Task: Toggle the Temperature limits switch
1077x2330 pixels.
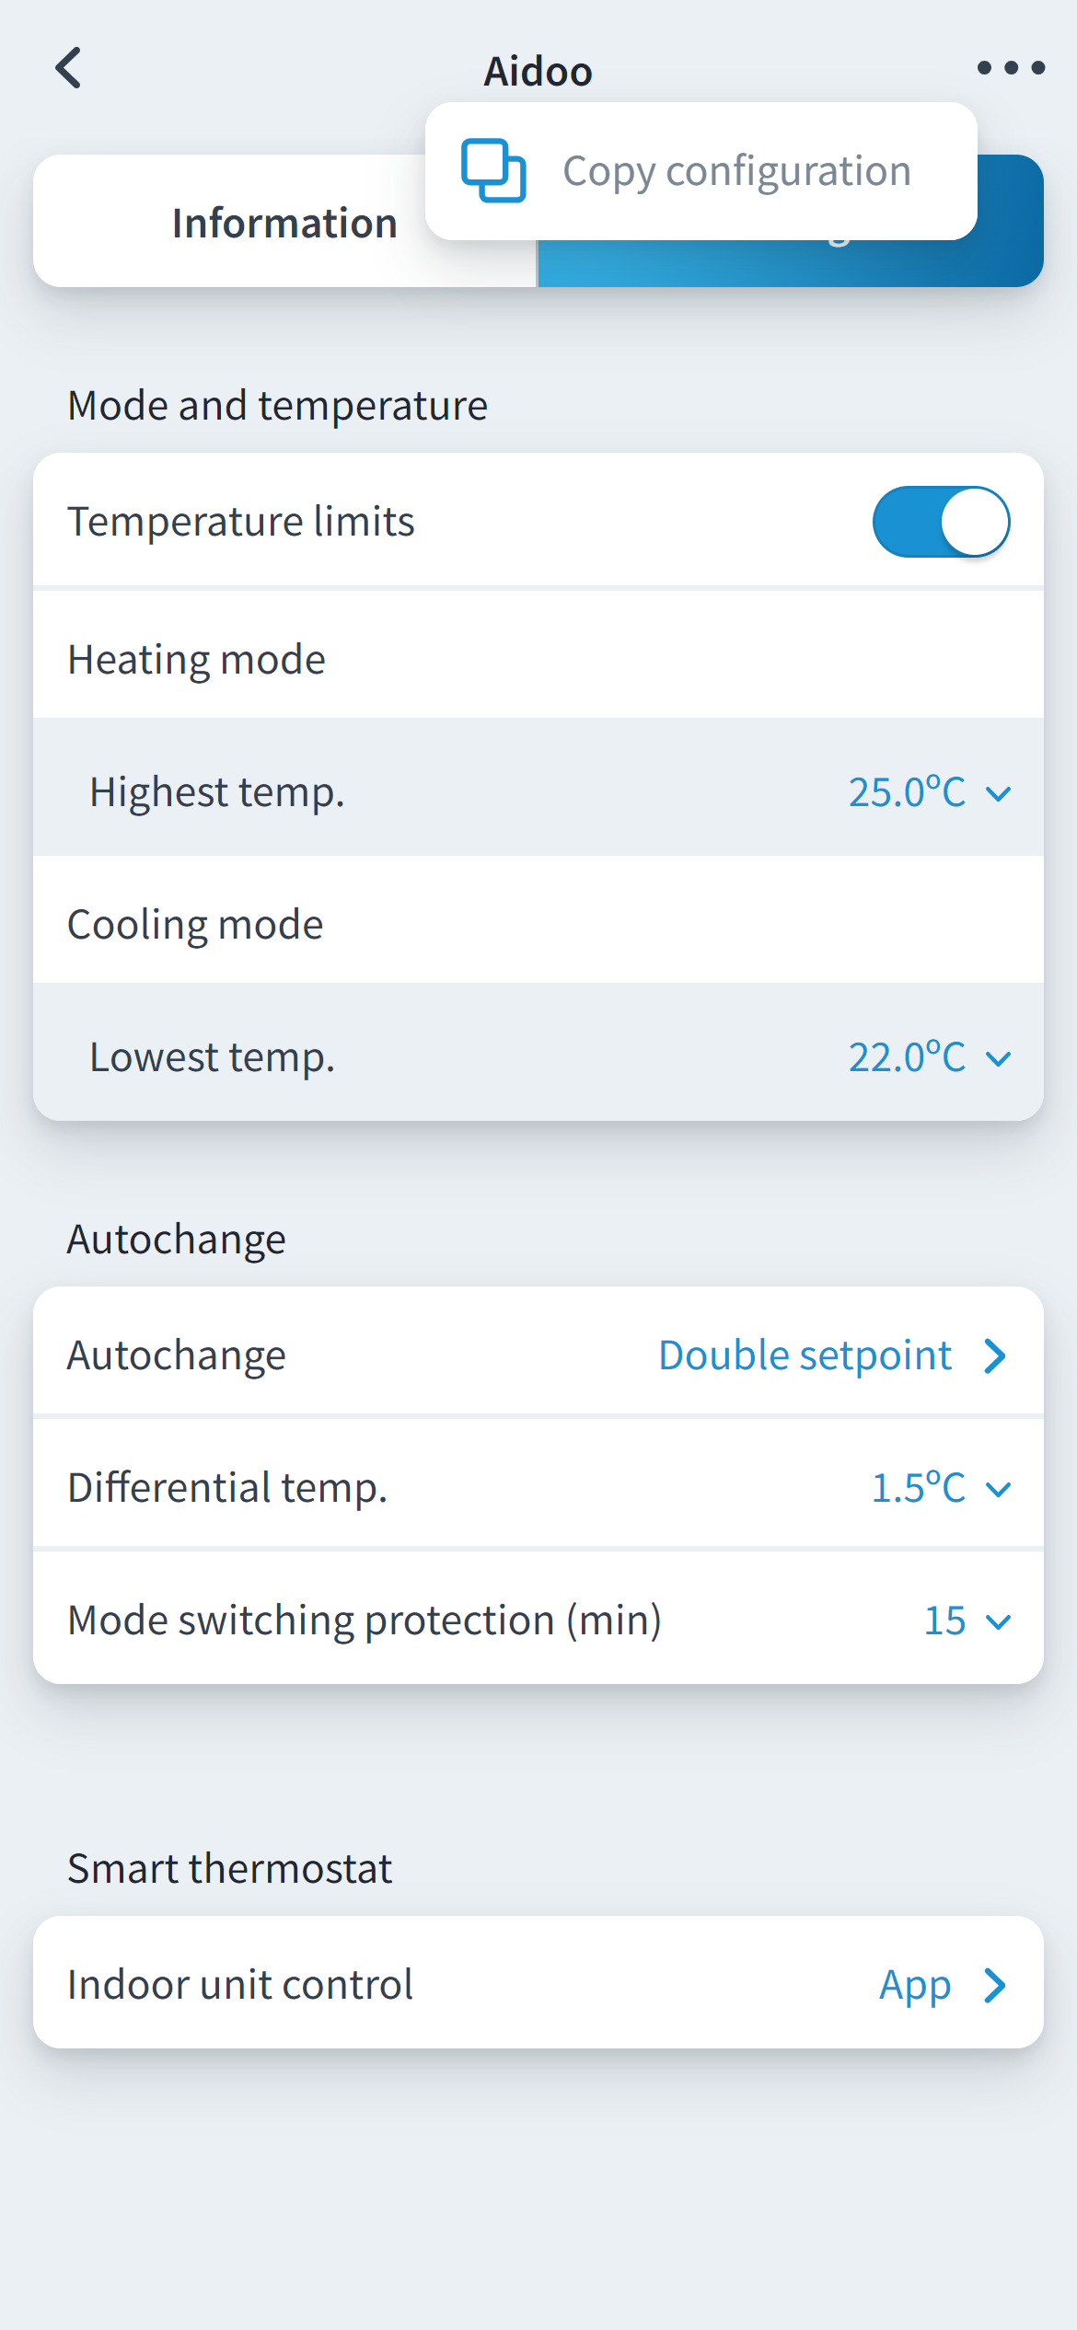Action: tap(941, 522)
